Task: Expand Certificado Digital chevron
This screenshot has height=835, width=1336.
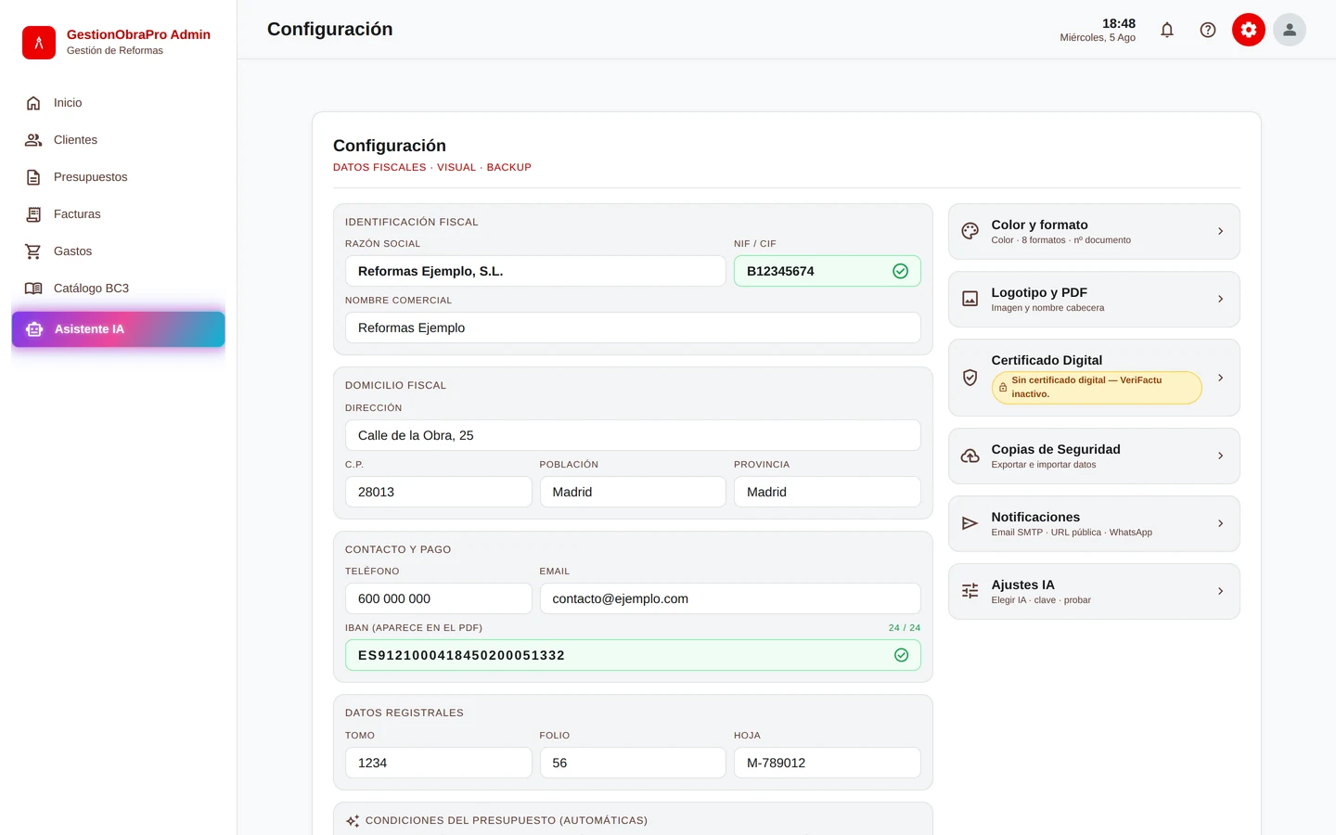Action: tap(1221, 378)
